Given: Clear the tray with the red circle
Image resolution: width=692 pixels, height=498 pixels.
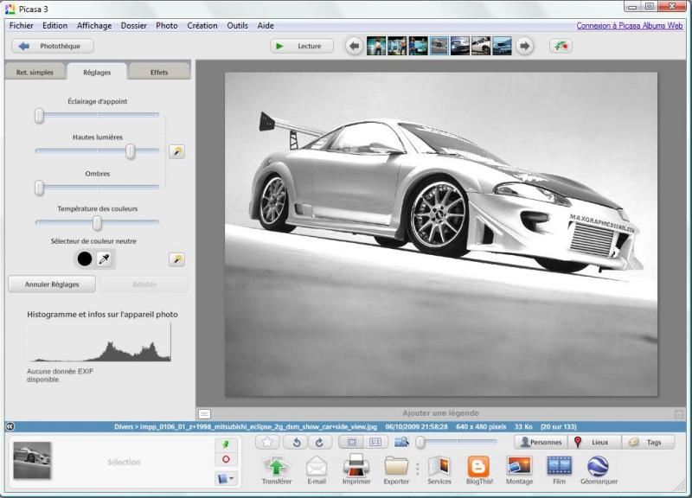Looking at the screenshot, I should pyautogui.click(x=226, y=460).
